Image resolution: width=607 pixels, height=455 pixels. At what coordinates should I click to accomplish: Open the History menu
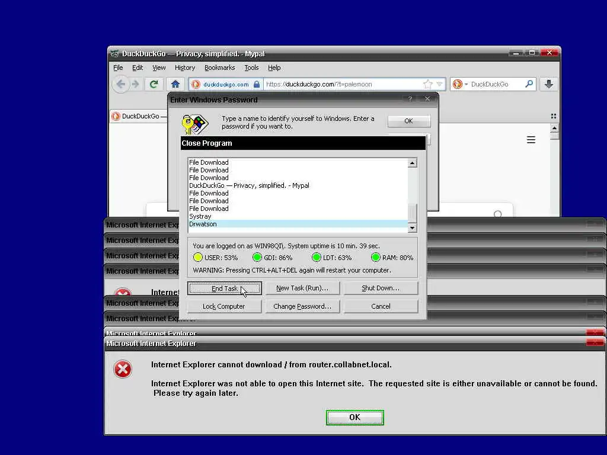[x=185, y=68]
